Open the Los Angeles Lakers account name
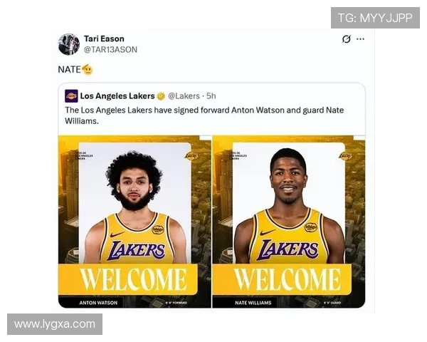The image size is (427, 342). tap(117, 96)
